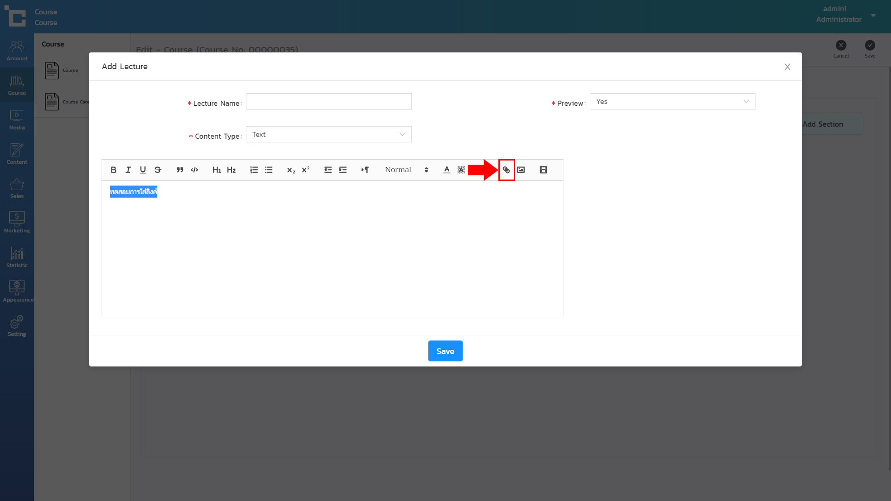Click the insert image icon in toolbar
This screenshot has height=501, width=891.
(521, 170)
